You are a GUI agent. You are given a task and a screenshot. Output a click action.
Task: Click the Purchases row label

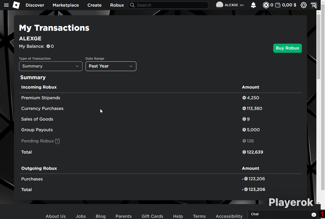(32, 179)
